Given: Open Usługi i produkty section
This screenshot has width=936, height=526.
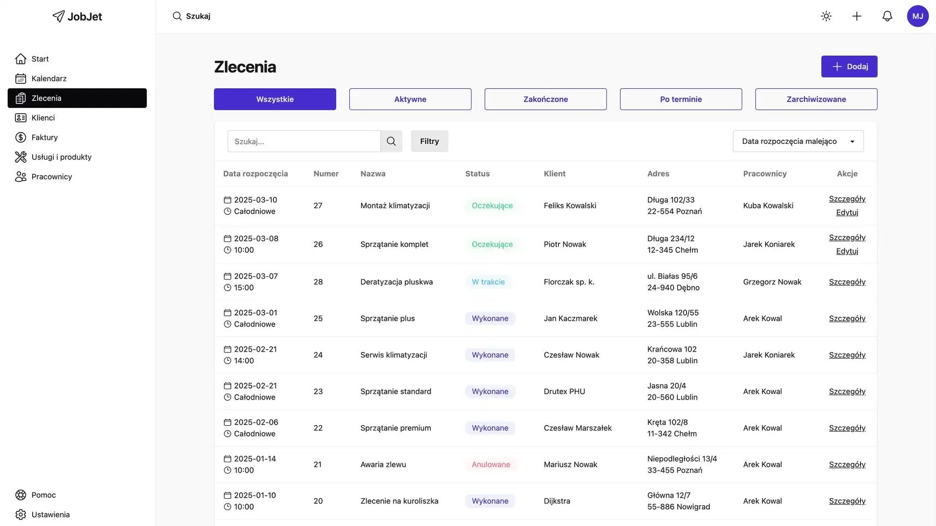Looking at the screenshot, I should (61, 157).
